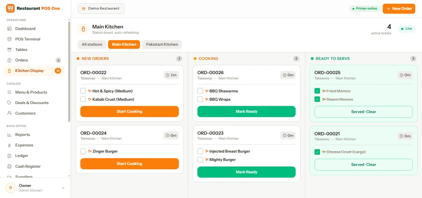Click the Dashboard sidebar icon
The height and width of the screenshot is (198, 422).
pyautogui.click(x=9, y=28)
